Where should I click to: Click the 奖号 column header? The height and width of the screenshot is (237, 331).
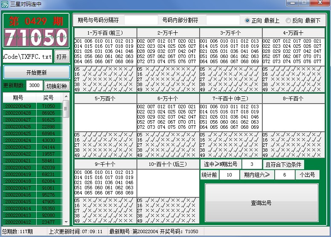click(48, 98)
